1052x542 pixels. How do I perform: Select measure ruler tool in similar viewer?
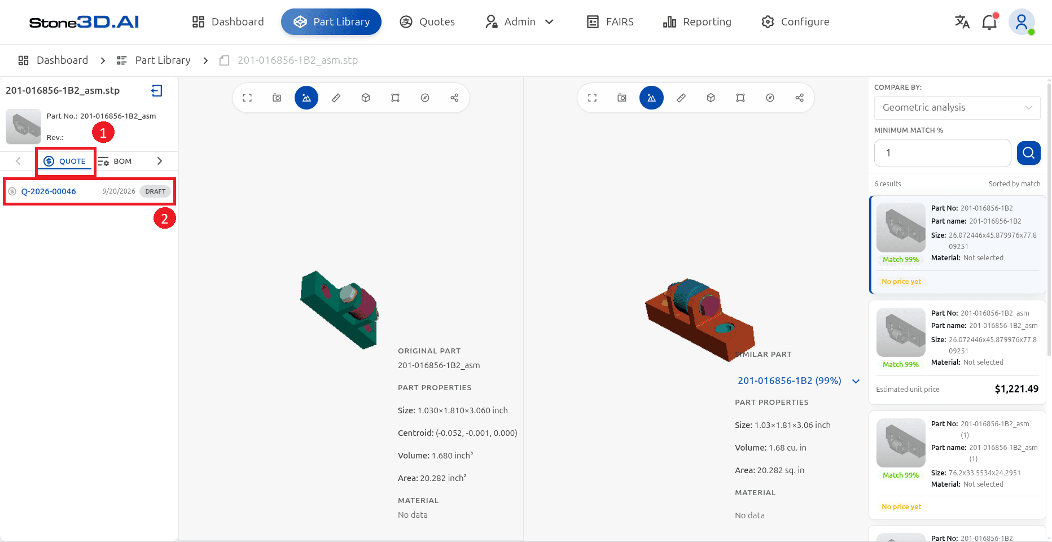(681, 98)
